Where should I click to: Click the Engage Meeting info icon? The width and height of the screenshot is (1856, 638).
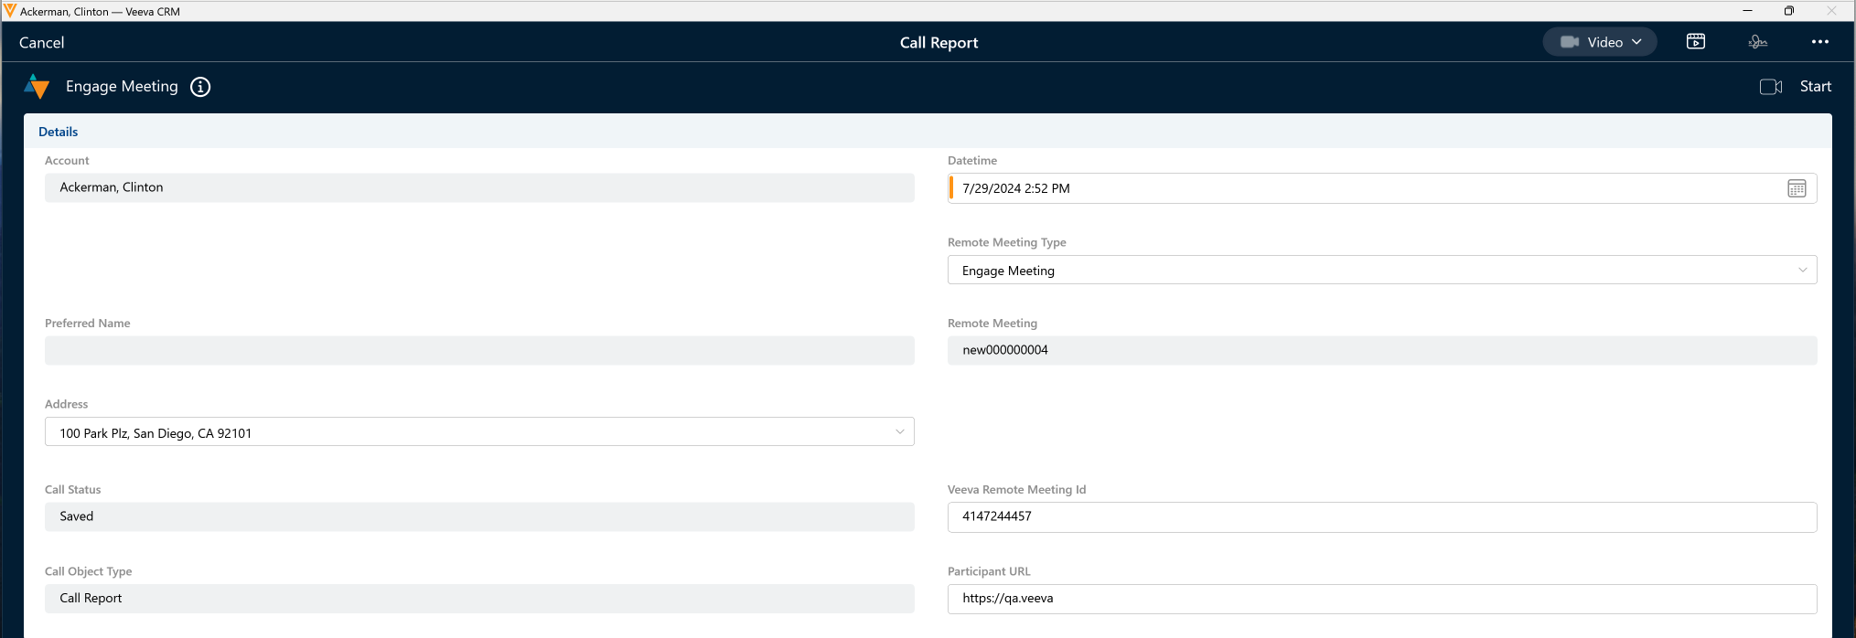(200, 87)
